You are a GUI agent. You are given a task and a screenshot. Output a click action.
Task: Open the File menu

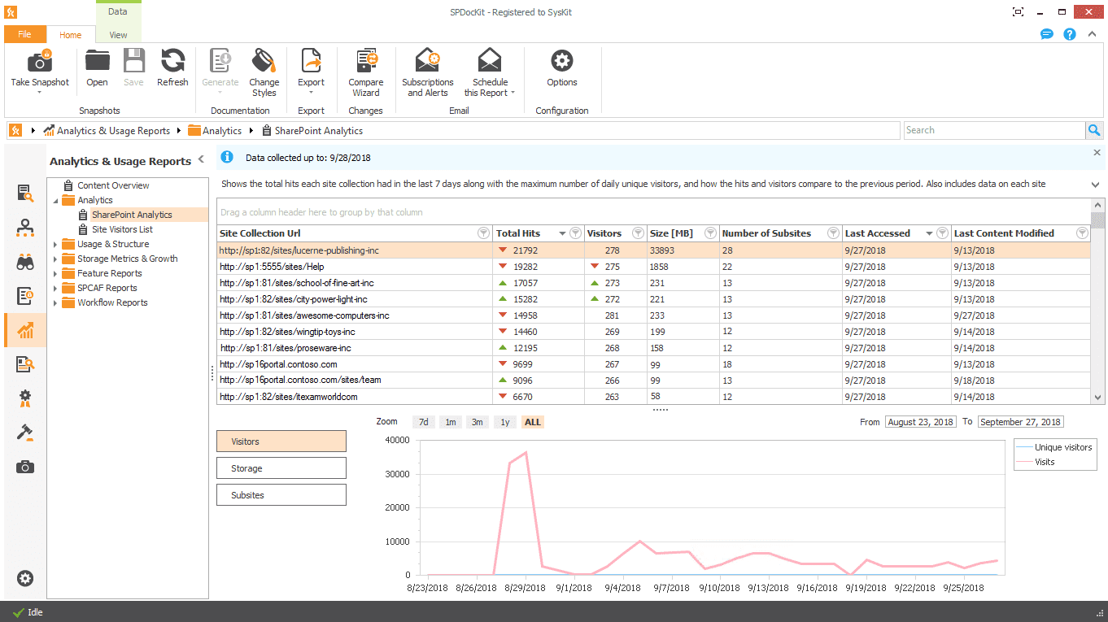(x=25, y=34)
